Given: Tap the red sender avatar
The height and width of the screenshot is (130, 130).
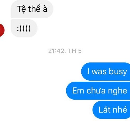Looking at the screenshot, I should click(2, 30).
